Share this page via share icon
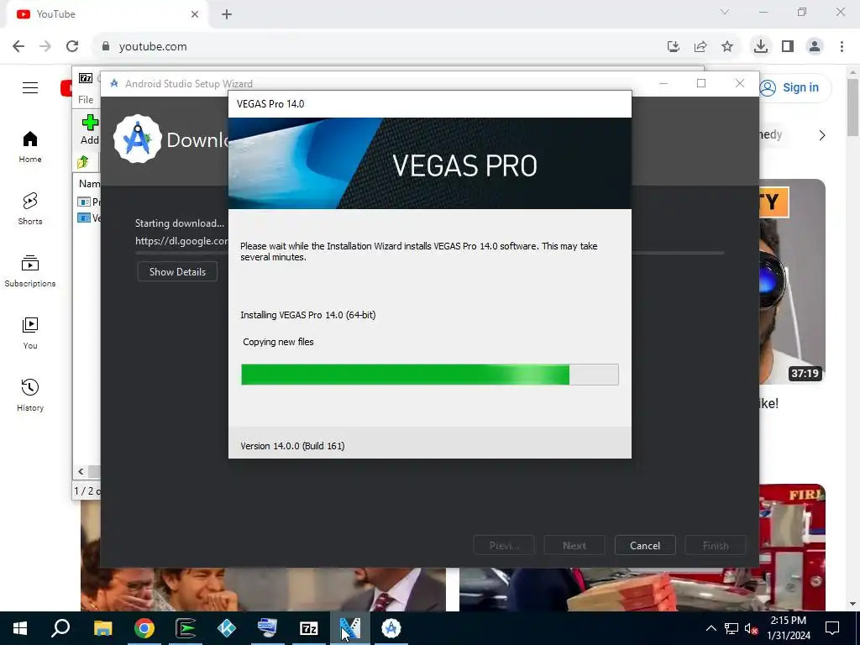 (x=700, y=46)
